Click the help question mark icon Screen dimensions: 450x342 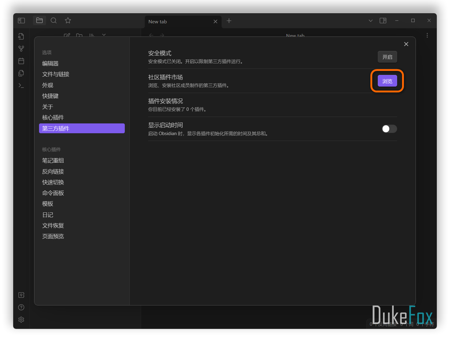click(x=21, y=307)
